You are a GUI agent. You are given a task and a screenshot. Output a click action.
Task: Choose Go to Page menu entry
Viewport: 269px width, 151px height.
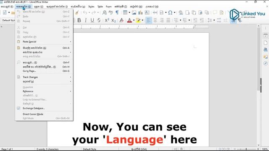[x=44, y=71]
